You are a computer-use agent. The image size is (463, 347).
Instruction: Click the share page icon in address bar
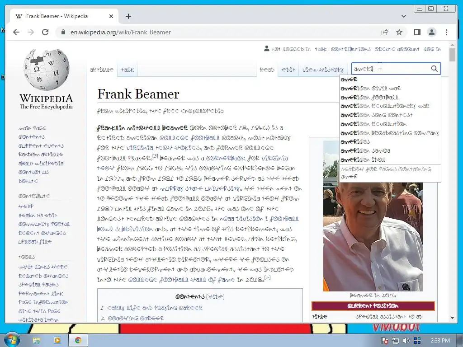pyautogui.click(x=385, y=32)
